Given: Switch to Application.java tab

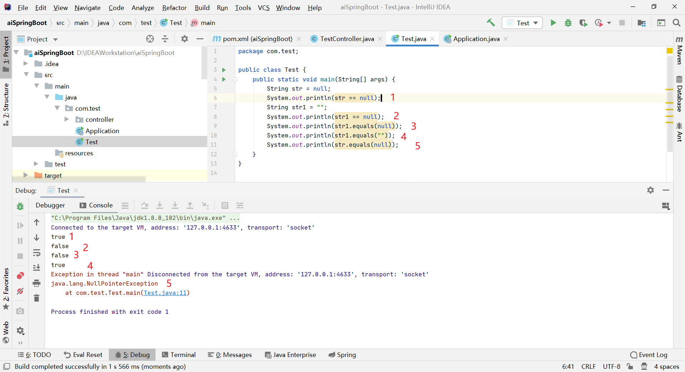Looking at the screenshot, I should [x=476, y=39].
